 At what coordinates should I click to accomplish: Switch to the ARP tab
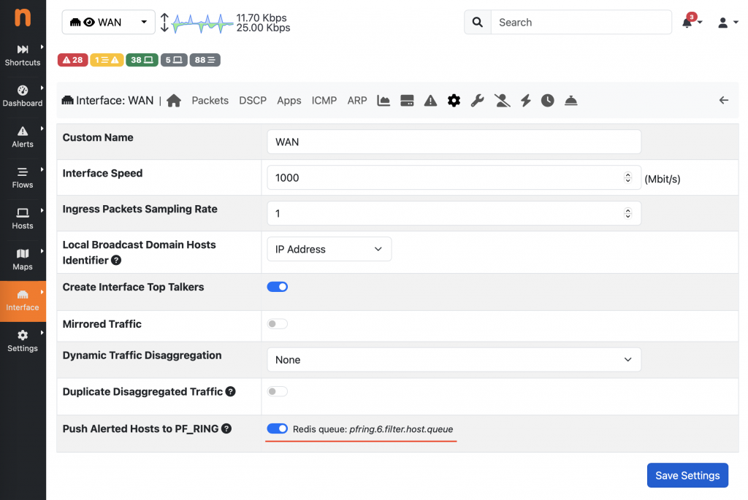pyautogui.click(x=356, y=101)
